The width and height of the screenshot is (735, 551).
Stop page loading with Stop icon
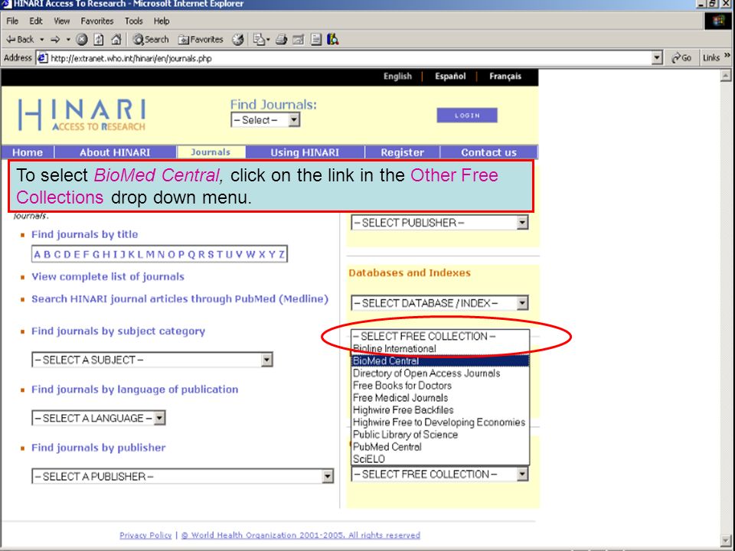(x=82, y=39)
